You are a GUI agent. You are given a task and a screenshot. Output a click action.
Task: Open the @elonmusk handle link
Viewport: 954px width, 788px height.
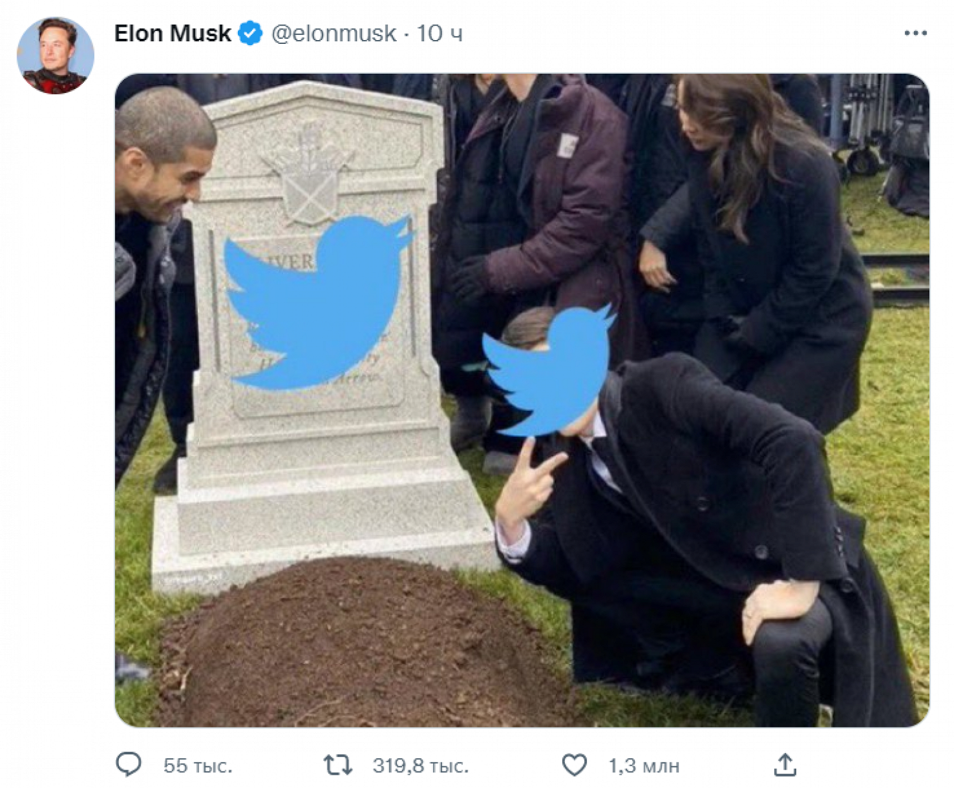[333, 33]
